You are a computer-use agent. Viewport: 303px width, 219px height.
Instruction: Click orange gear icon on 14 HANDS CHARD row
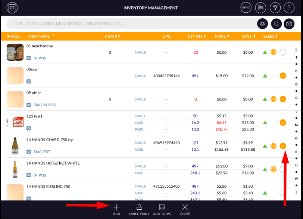coord(273,146)
